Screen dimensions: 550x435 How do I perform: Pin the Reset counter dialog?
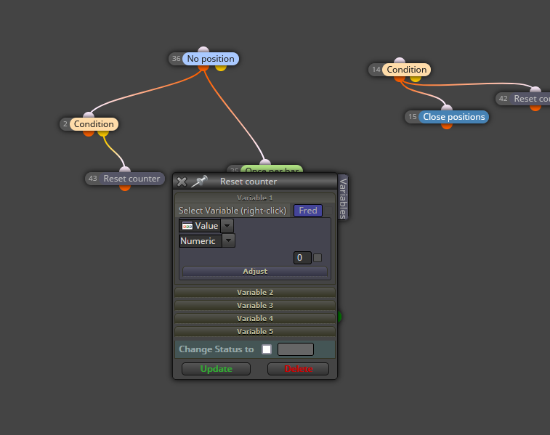(x=199, y=182)
